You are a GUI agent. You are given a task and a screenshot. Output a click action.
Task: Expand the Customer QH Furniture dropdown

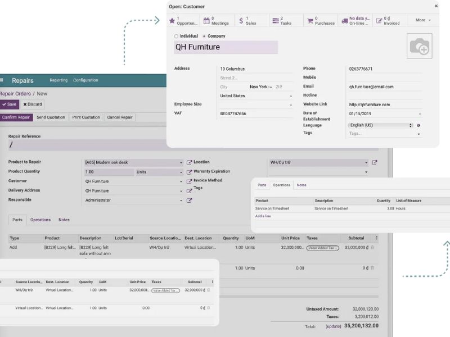181,181
